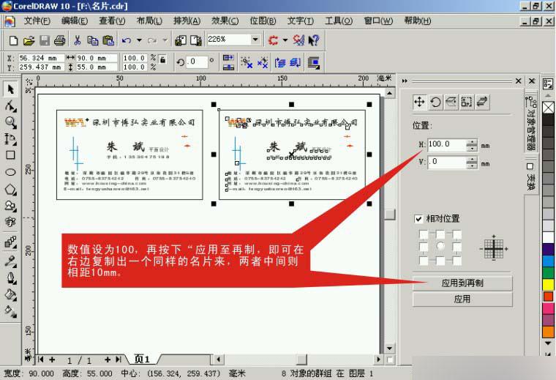Increase the H position value stepper
This screenshot has height=380, width=556.
click(472, 142)
